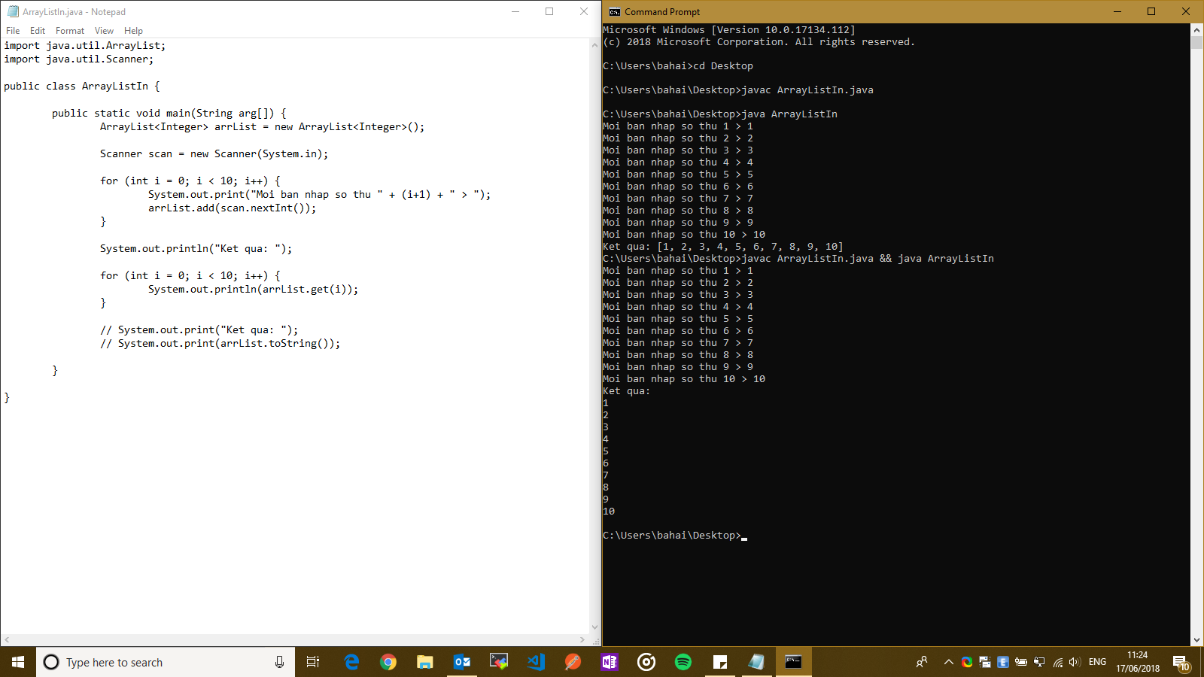Screen dimensions: 1204x677
Task: Open OneNote from the taskbar
Action: click(610, 662)
